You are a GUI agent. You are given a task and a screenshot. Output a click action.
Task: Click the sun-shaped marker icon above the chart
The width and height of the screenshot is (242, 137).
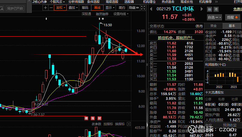(x=103, y=19)
